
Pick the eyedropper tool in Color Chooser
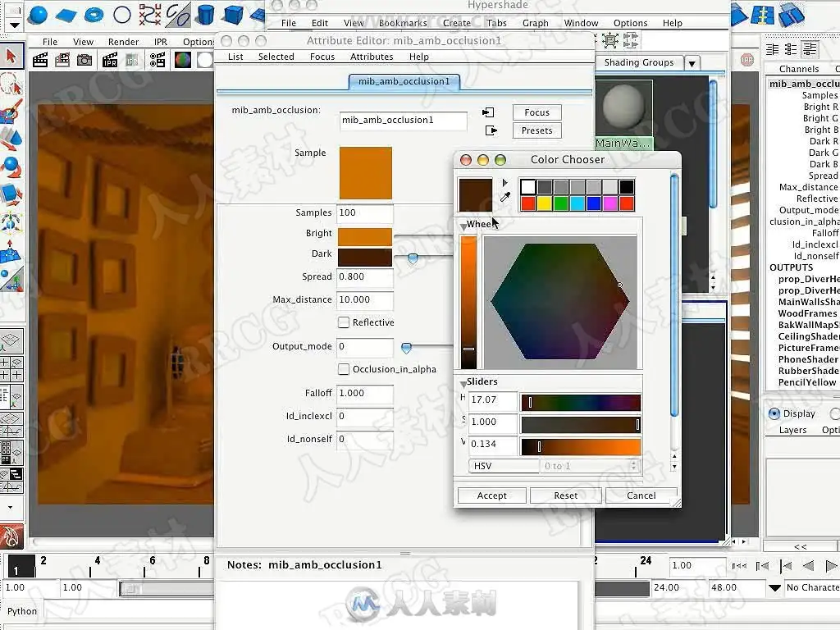[x=505, y=198]
